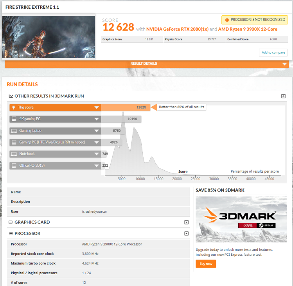Click the Physics Score 29 777 cell
This screenshot has height=286, width=293.
[x=194, y=39]
